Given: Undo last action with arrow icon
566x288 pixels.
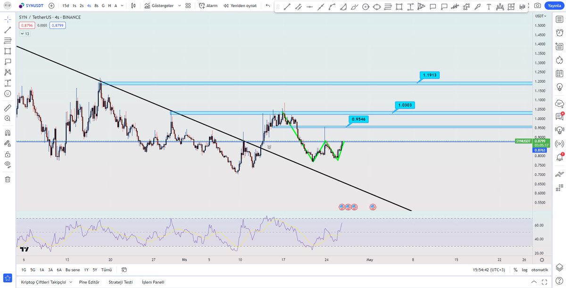Looking at the screenshot, I should (x=268, y=6).
